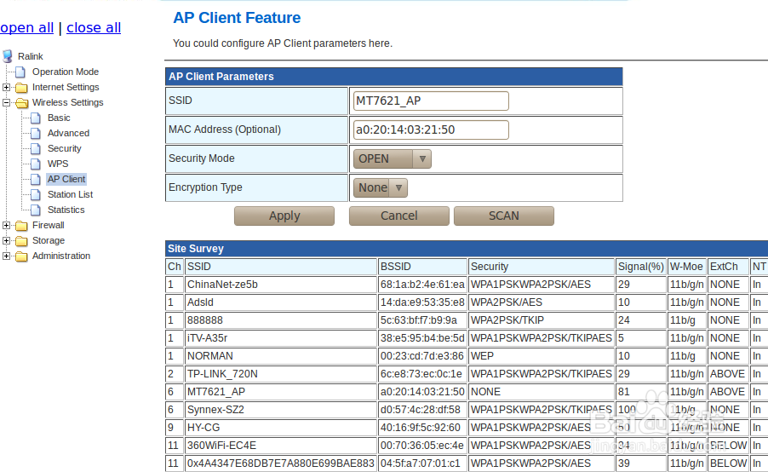Open the Advanced wireless settings page
This screenshot has height=472, width=768.
pyautogui.click(x=68, y=133)
